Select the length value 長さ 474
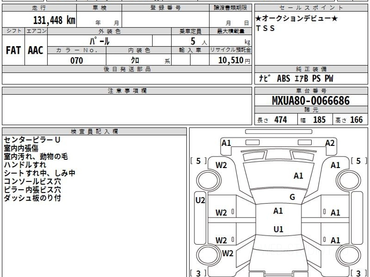The height and width of the screenshot is (277, 370). (272, 120)
